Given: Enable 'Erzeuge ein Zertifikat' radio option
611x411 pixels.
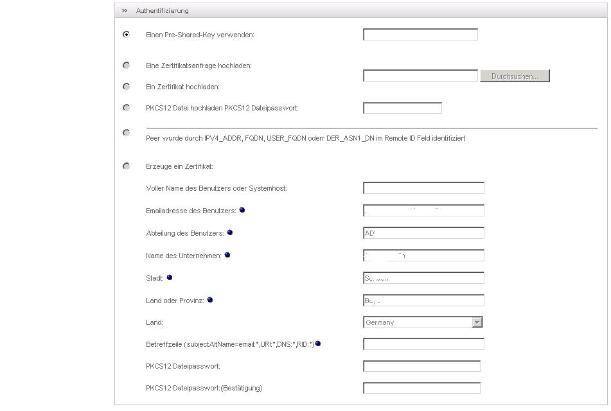Looking at the screenshot, I should 127,166.
